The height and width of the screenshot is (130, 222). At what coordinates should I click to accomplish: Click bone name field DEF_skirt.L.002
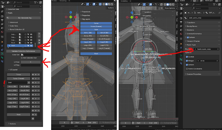tap(204, 18)
